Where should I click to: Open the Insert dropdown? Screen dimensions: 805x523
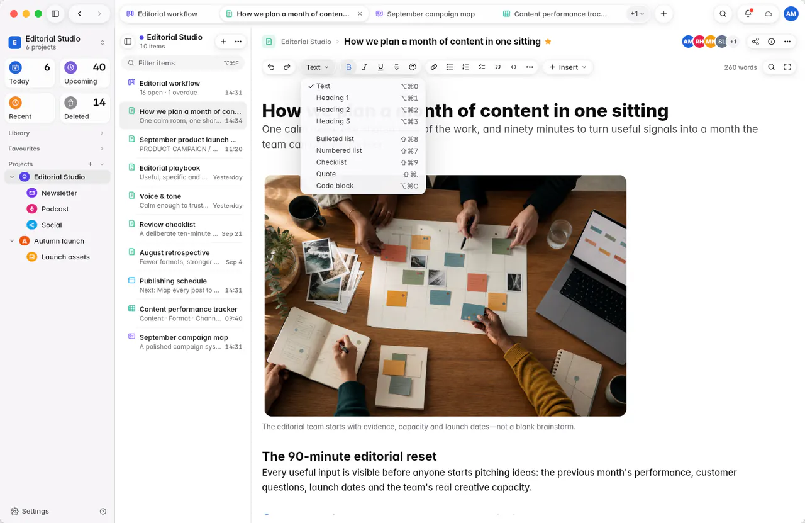(x=568, y=67)
